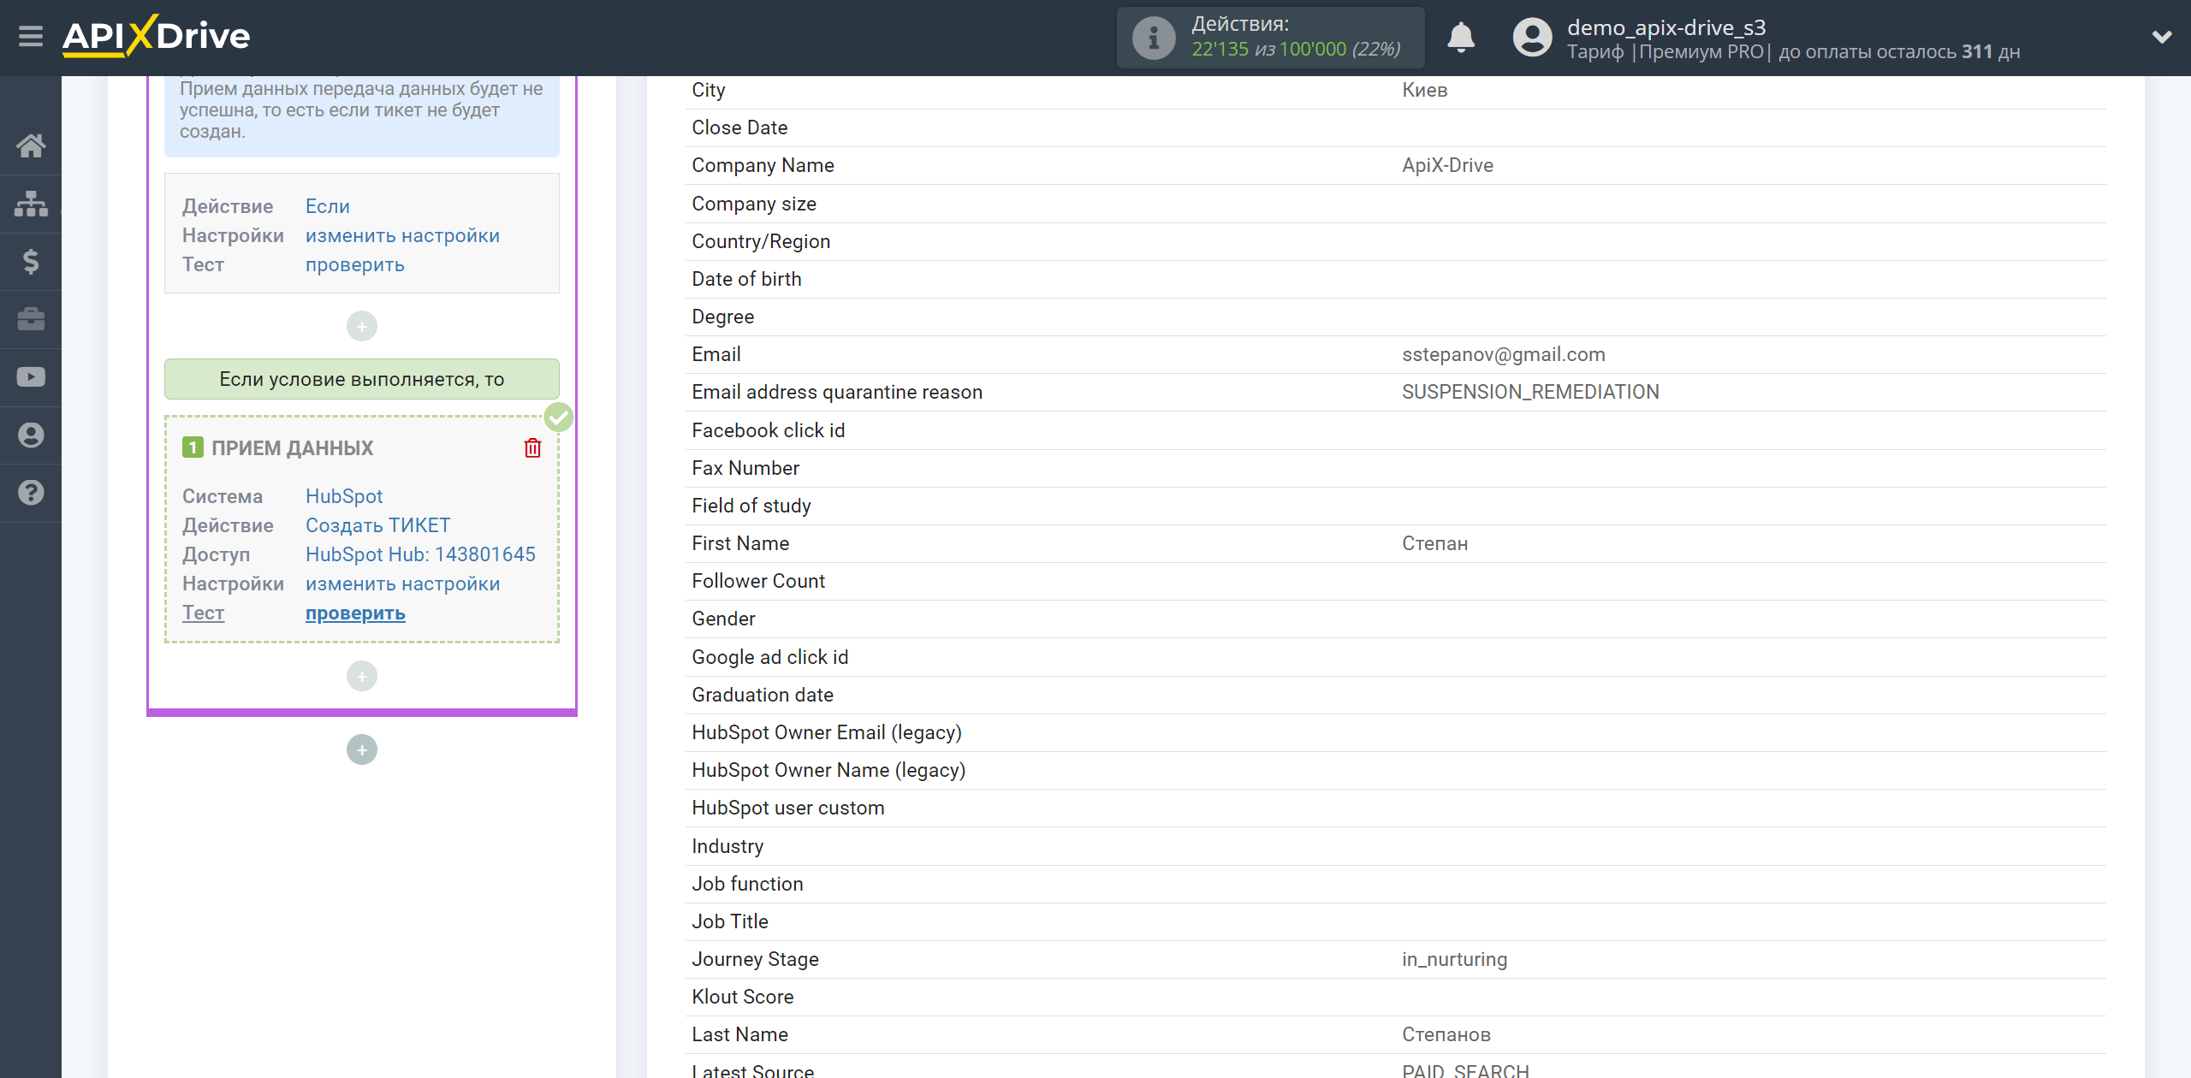This screenshot has height=1078, width=2191.
Task: Click the Google ad click id label
Action: [769, 657]
